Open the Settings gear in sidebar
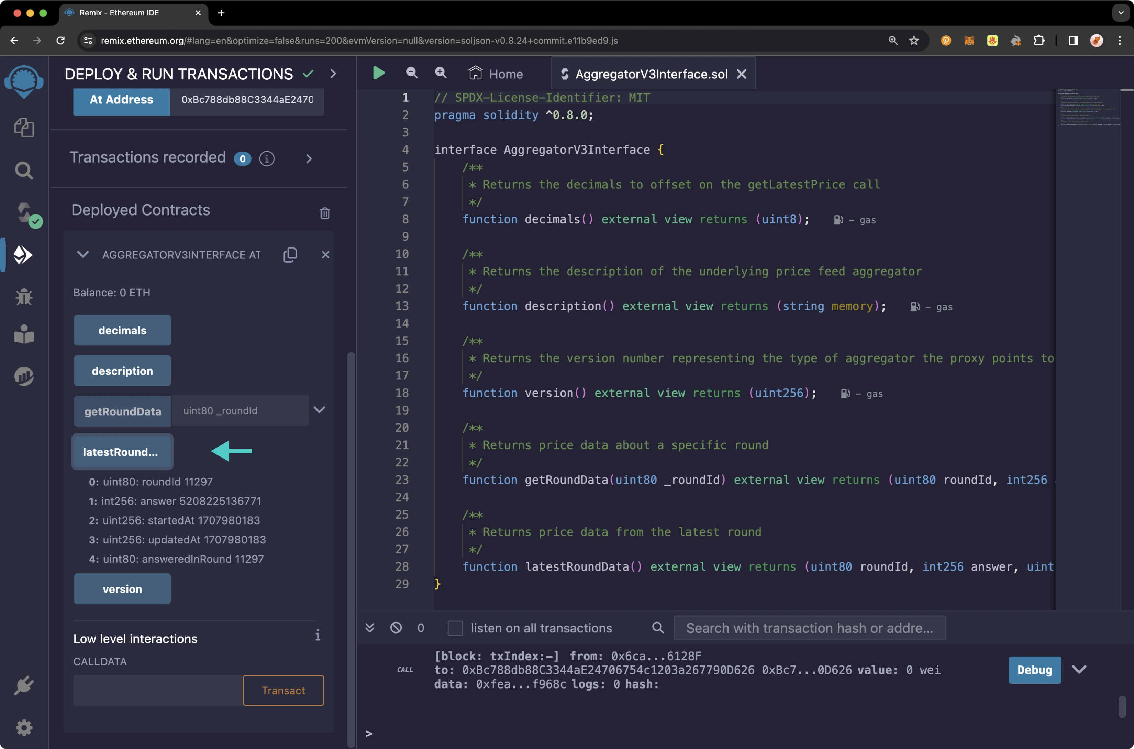Image resolution: width=1134 pixels, height=749 pixels. (x=24, y=728)
